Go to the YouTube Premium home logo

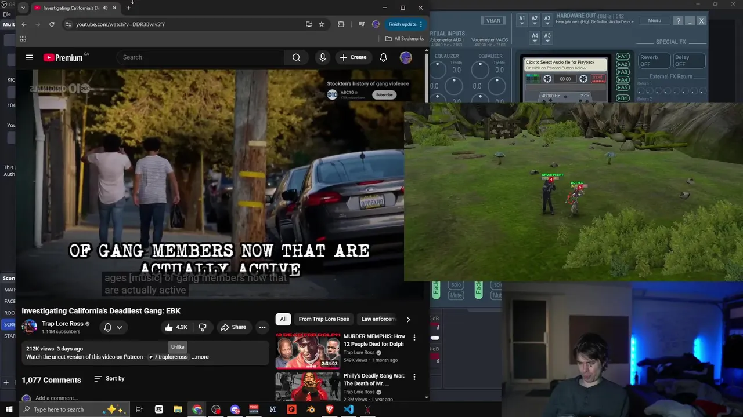coord(63,57)
